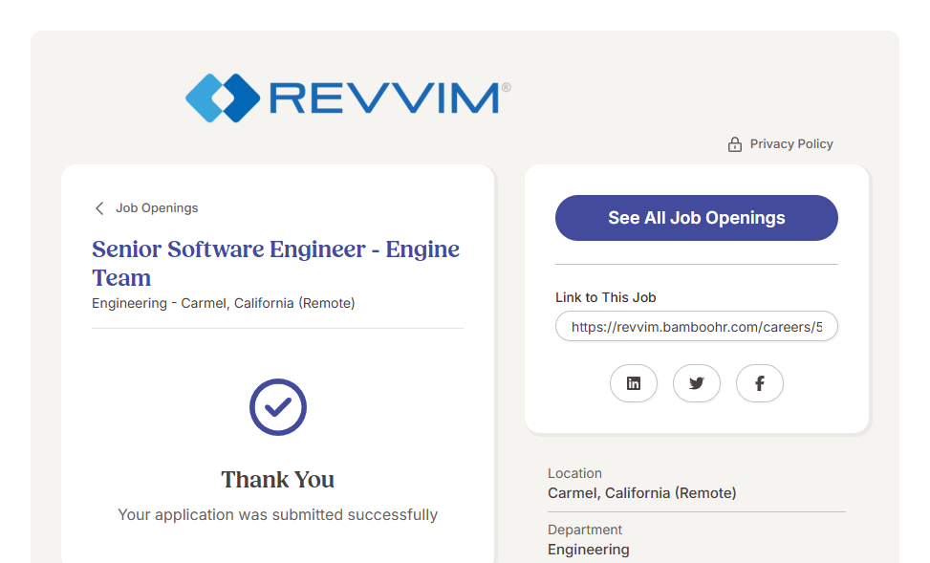Click the Thank You heading

(278, 480)
